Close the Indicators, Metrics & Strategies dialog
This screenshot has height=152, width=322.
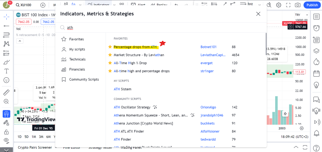[x=258, y=14]
